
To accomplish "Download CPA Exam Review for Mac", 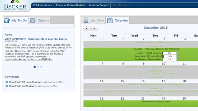I will tap(59, 82).
